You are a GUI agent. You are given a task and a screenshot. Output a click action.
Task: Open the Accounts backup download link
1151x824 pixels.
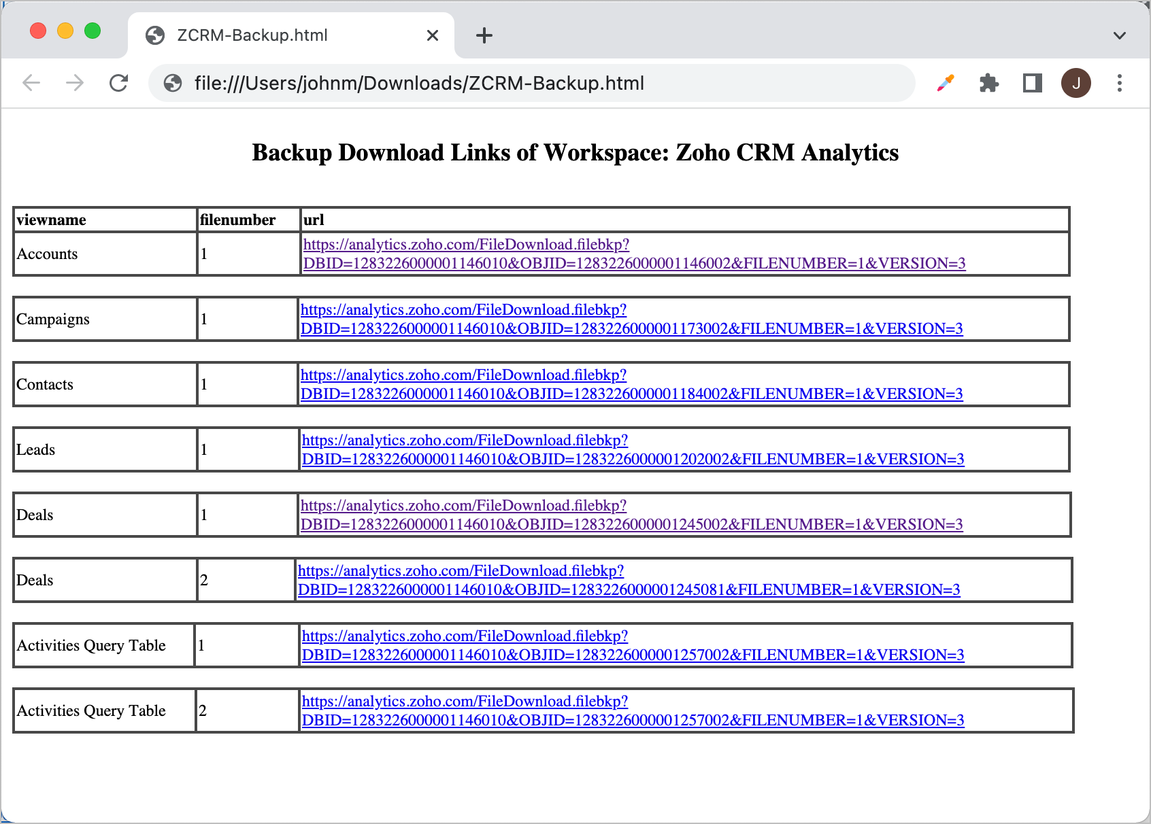point(634,254)
